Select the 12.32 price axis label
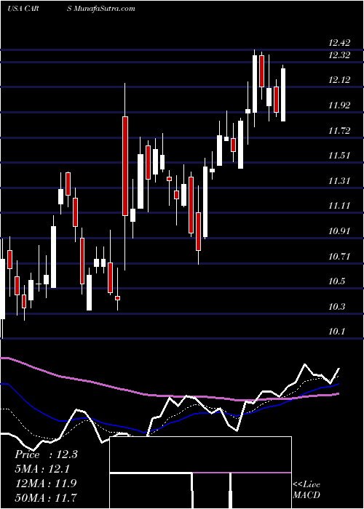364x509 pixels. tap(339, 55)
